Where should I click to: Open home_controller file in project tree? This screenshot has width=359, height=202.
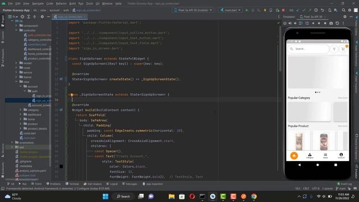point(38,54)
